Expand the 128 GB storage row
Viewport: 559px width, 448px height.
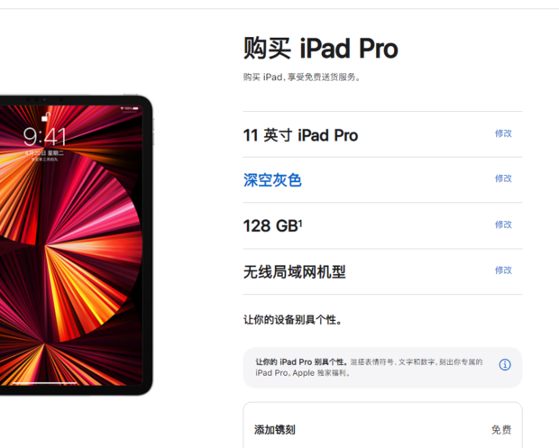382,225
